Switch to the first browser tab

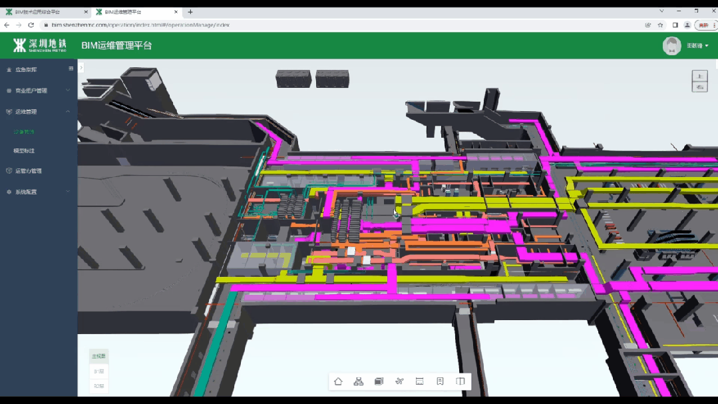coord(43,12)
